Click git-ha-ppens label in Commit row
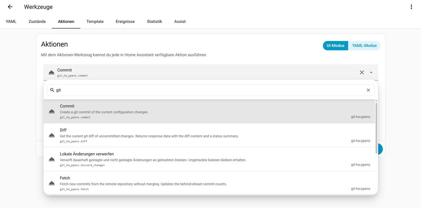Screen dimensions: 421x208 [360, 117]
